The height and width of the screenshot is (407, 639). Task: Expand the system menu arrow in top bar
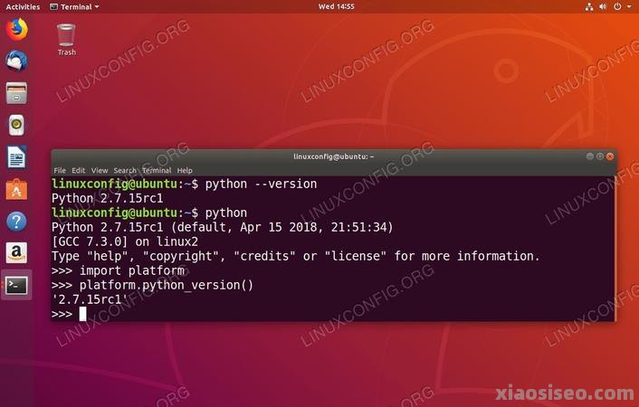click(629, 7)
